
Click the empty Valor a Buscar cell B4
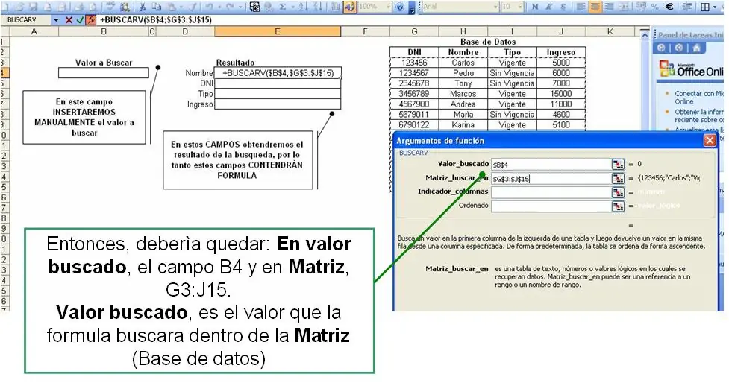pos(104,73)
